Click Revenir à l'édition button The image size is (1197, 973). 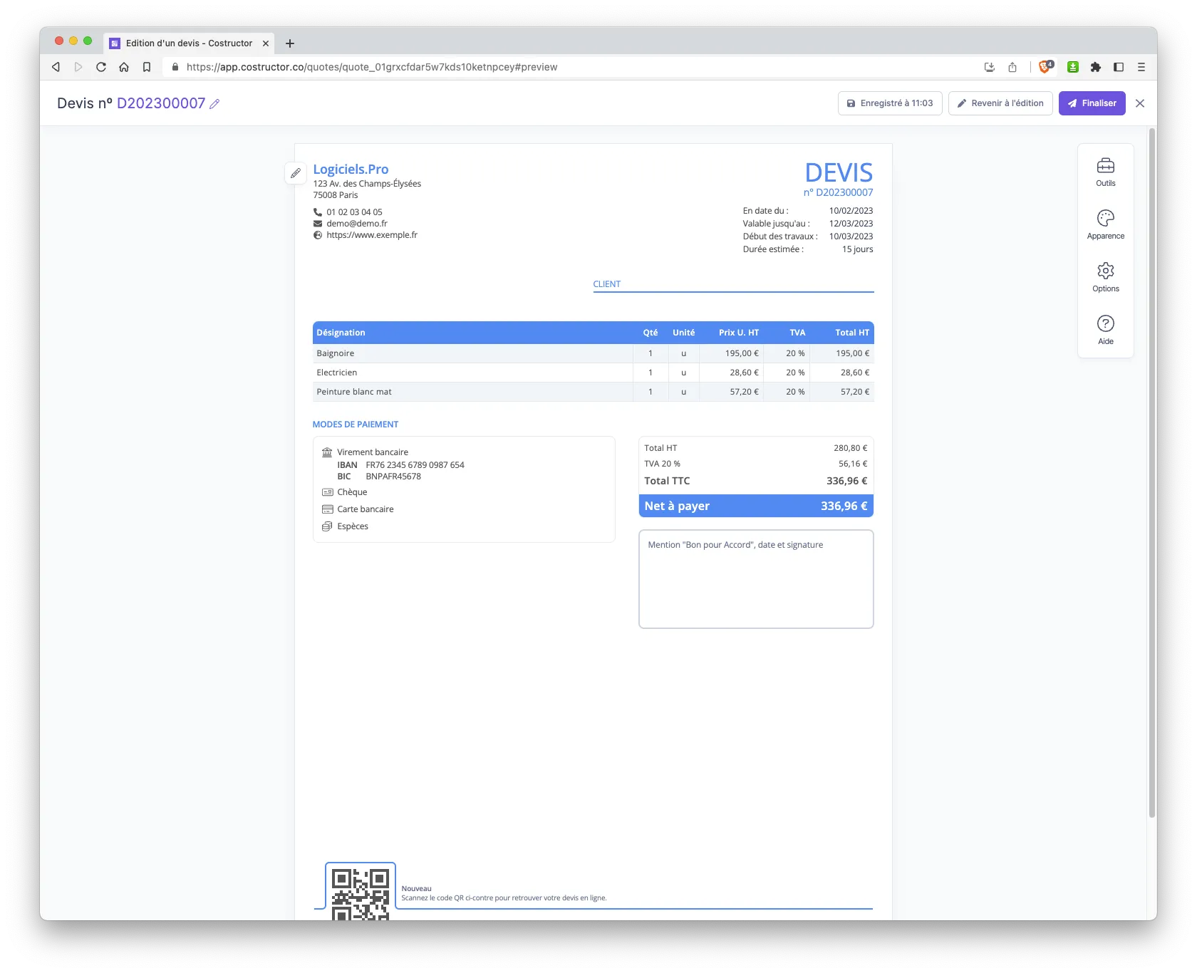coord(1000,103)
